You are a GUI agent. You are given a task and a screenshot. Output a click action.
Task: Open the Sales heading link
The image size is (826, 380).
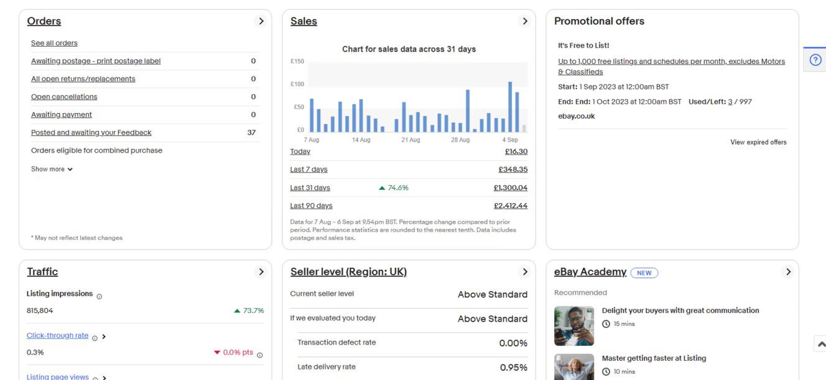[304, 21]
